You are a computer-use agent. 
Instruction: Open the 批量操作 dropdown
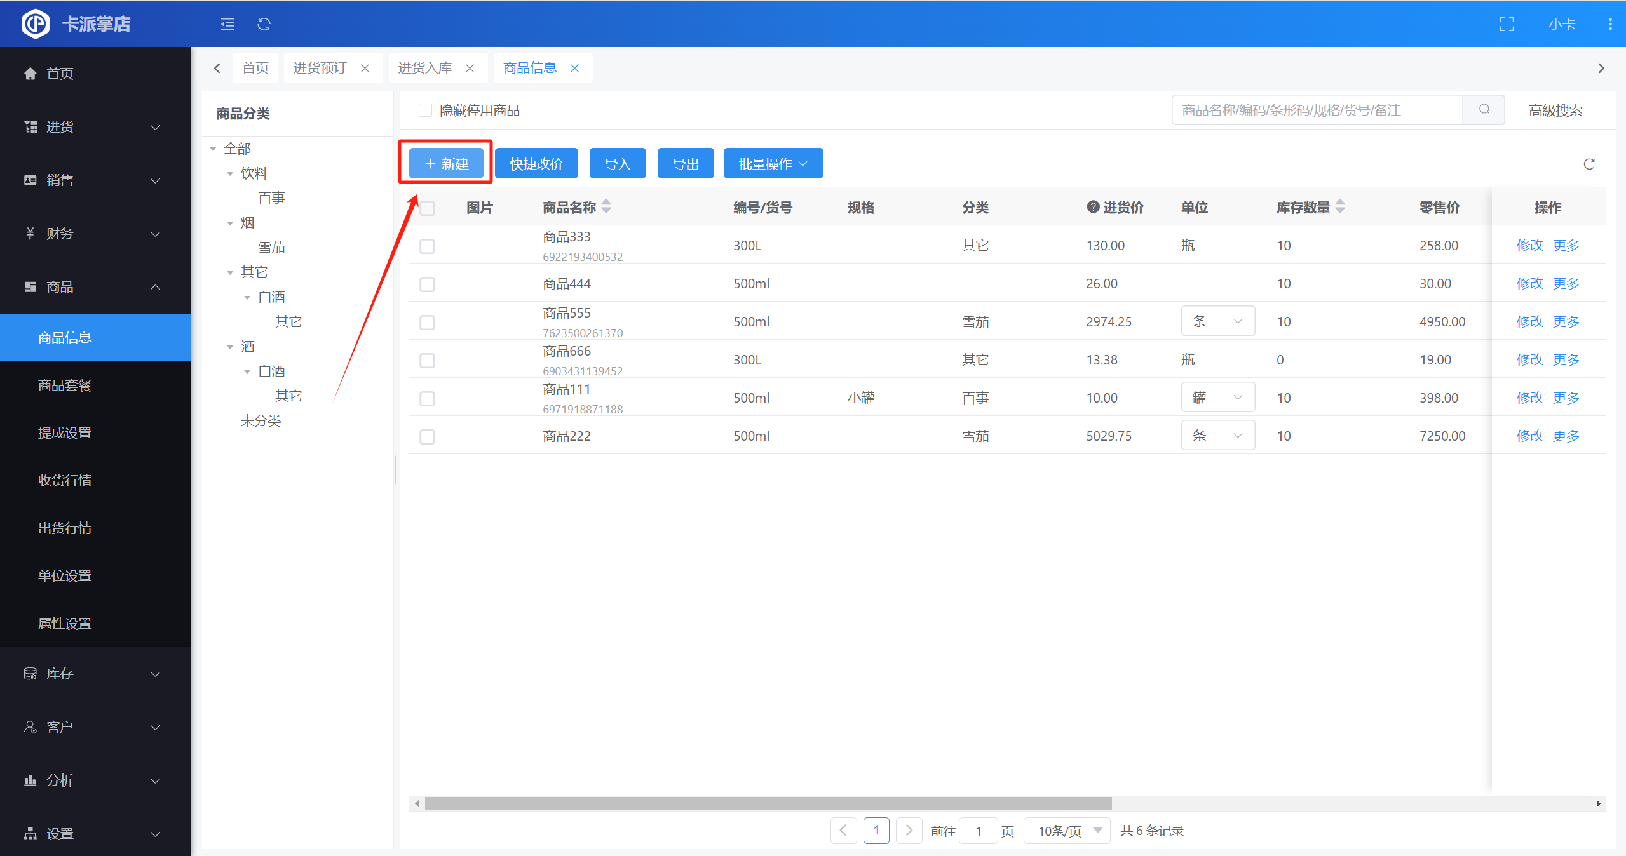click(773, 164)
